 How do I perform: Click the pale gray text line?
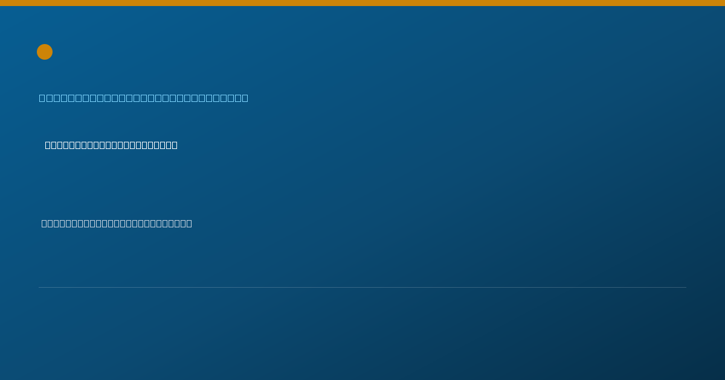pyautogui.click(x=117, y=223)
